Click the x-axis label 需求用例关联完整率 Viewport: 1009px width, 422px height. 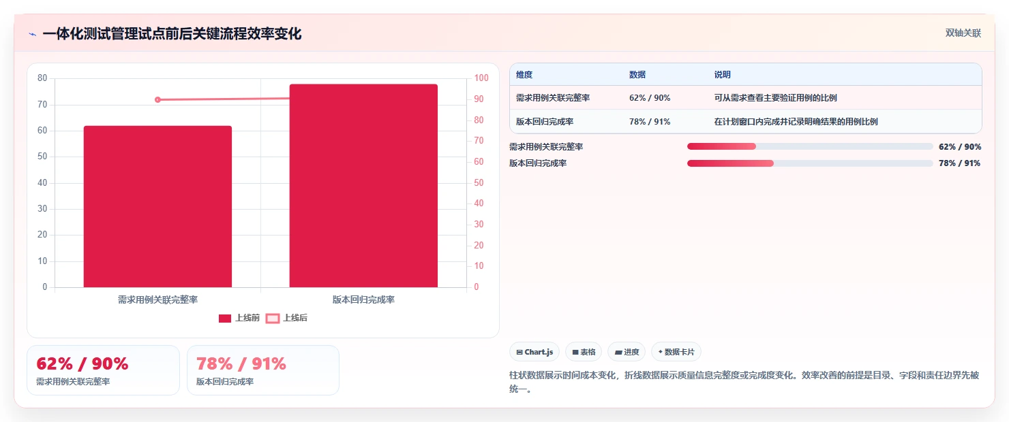tap(157, 299)
